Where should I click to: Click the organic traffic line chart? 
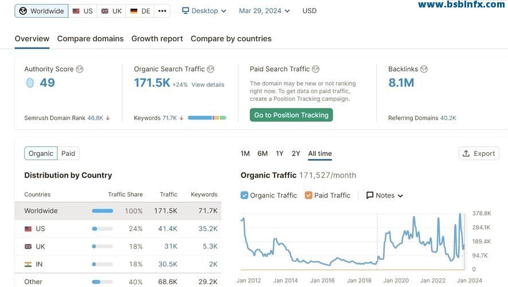coord(353,242)
